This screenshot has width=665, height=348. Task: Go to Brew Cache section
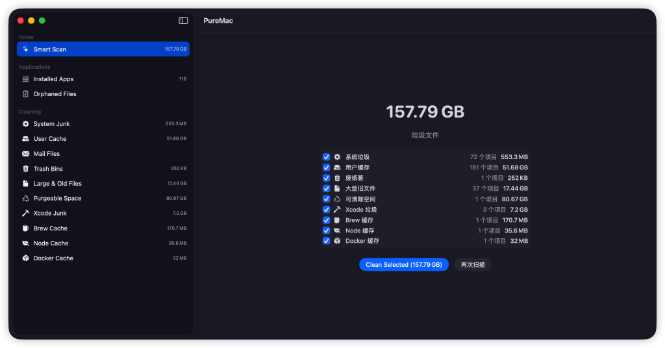click(x=50, y=229)
